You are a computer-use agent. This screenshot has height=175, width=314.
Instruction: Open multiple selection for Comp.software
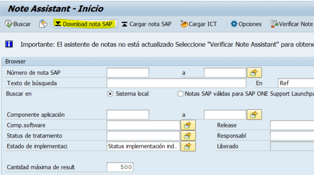coord(188,125)
